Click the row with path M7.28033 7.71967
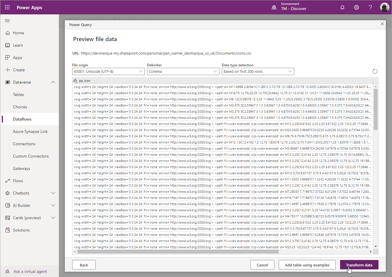The height and width of the screenshot is (277, 392). coord(223,192)
